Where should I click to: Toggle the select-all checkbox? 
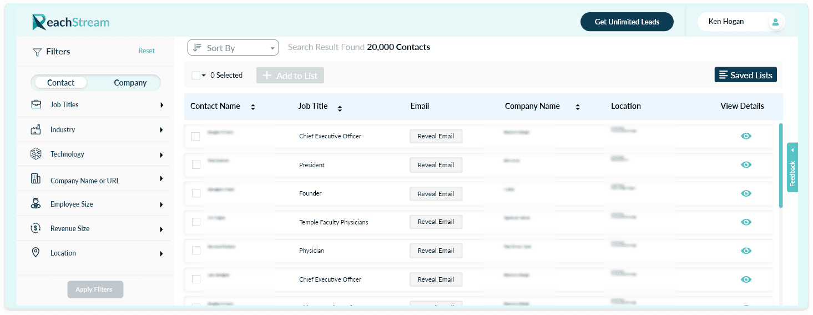pos(196,76)
